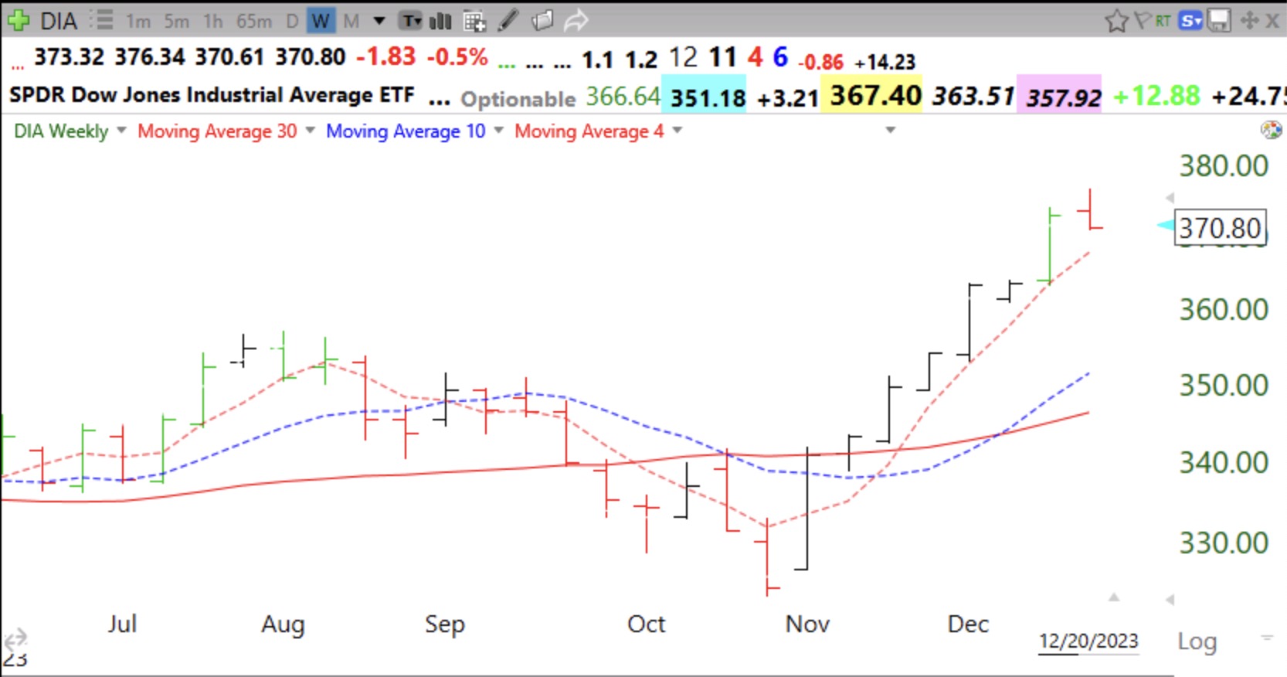The height and width of the screenshot is (677, 1287).
Task: Click the -0.5% percent change value
Action: click(457, 57)
